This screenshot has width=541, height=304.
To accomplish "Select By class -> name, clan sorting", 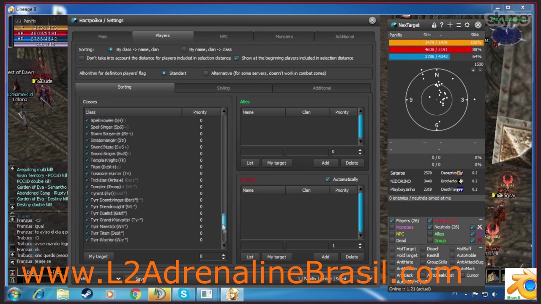I will [111, 49].
